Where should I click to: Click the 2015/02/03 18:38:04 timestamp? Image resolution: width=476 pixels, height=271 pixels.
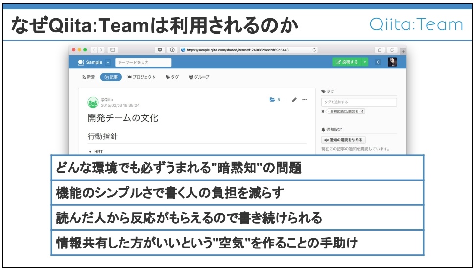120,105
